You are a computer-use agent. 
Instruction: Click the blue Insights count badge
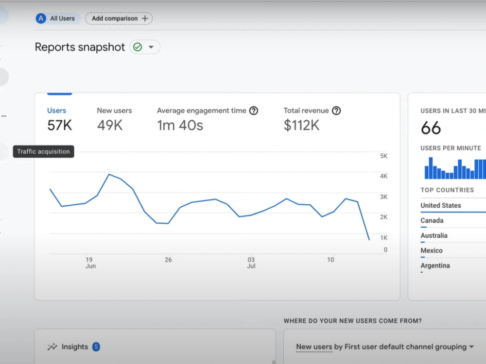point(96,347)
